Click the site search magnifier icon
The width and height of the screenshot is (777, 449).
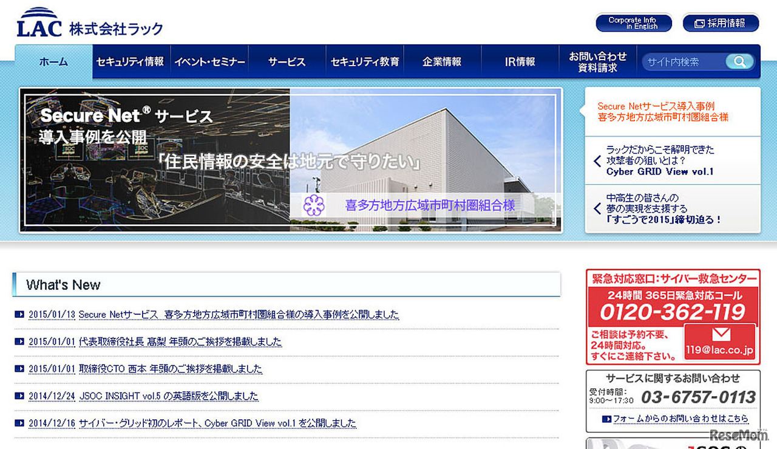point(739,61)
